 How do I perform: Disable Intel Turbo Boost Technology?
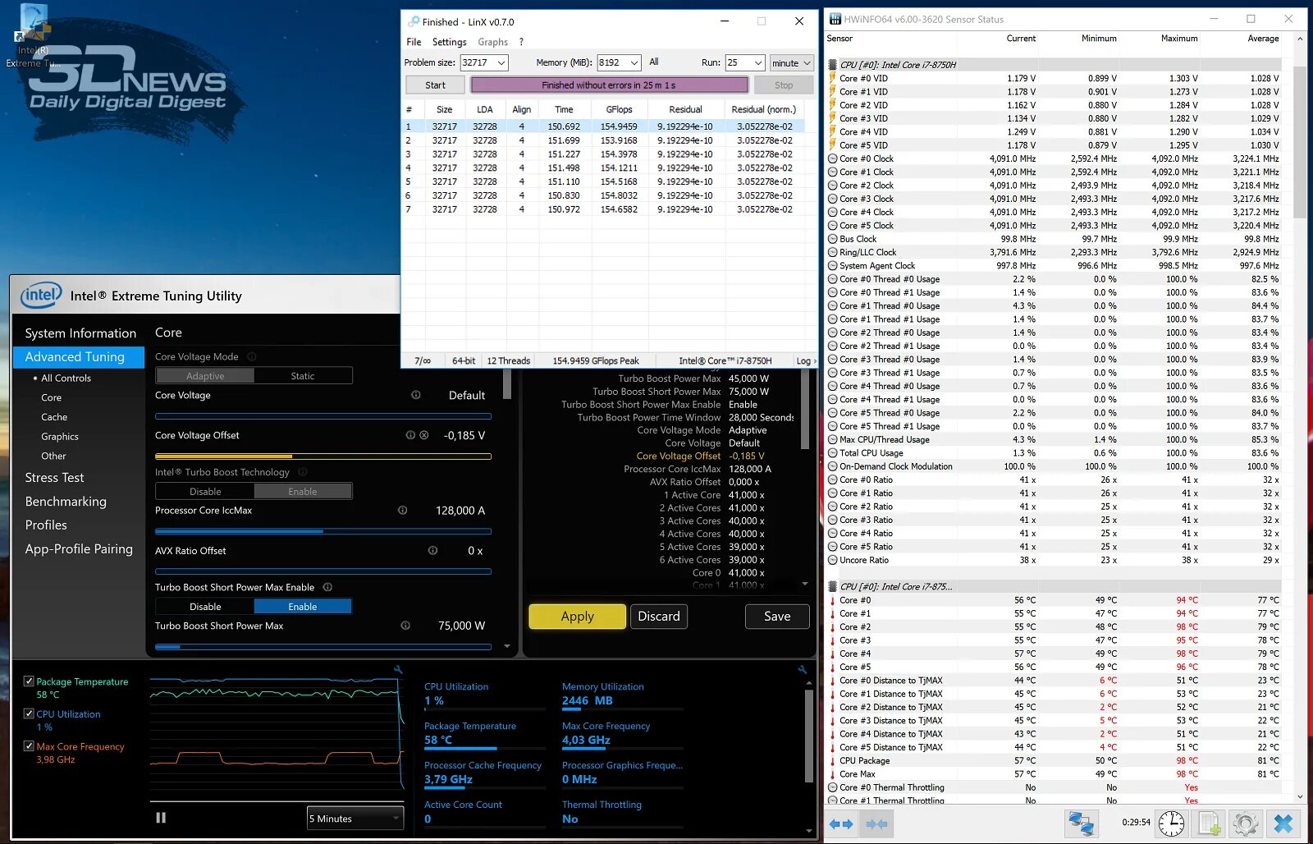(x=205, y=492)
